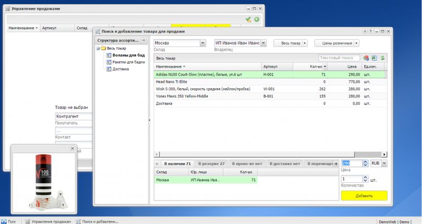The width and height of the screenshot is (422, 224).
Task: Click the yellow Добавить button
Action: (x=364, y=195)
